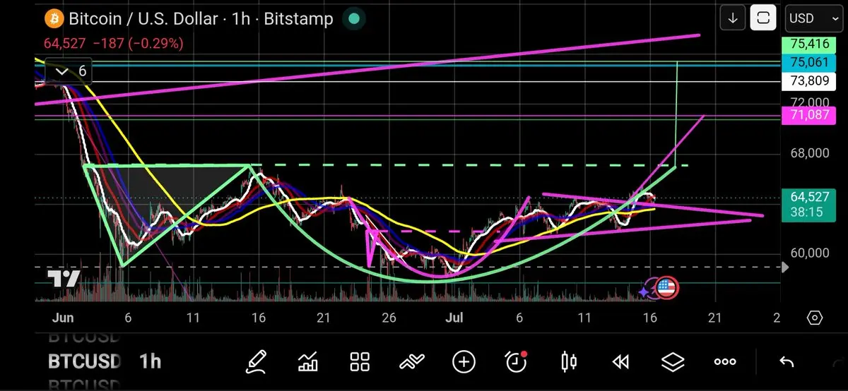Select the 75,061 blue price label
Image resolution: width=848 pixels, height=391 pixels.
click(810, 62)
